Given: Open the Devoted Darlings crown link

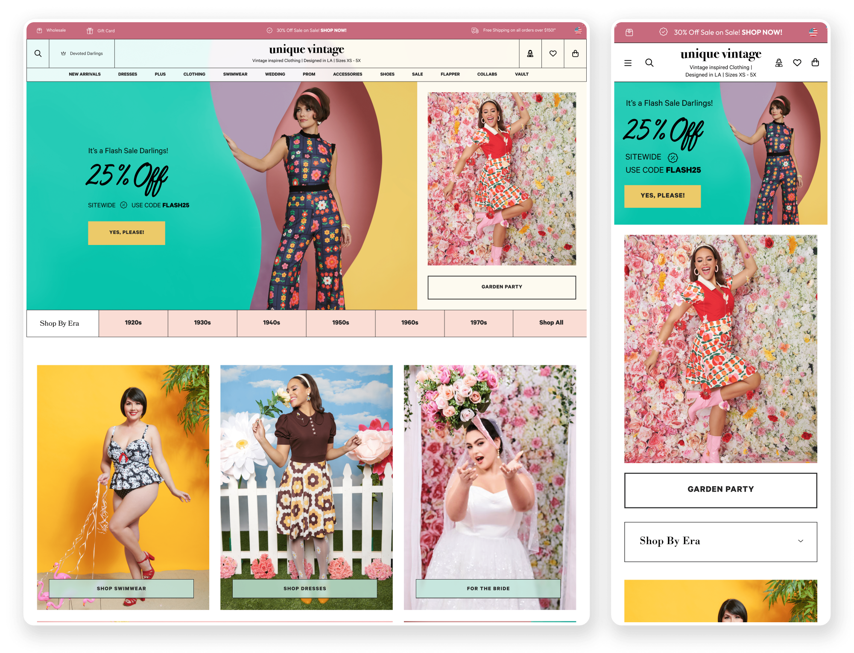Looking at the screenshot, I should tap(82, 53).
